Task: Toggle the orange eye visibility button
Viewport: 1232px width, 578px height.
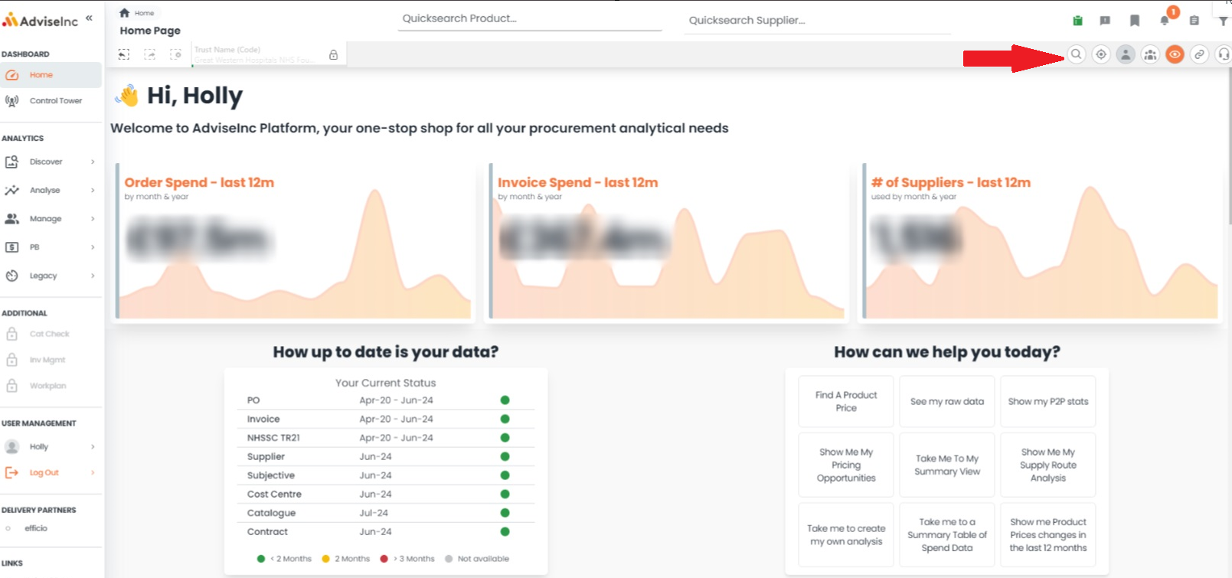Action: (x=1175, y=54)
